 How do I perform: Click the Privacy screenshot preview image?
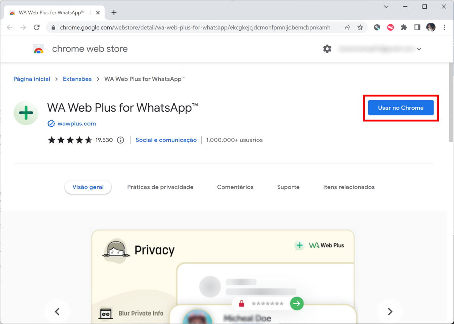tap(223, 276)
